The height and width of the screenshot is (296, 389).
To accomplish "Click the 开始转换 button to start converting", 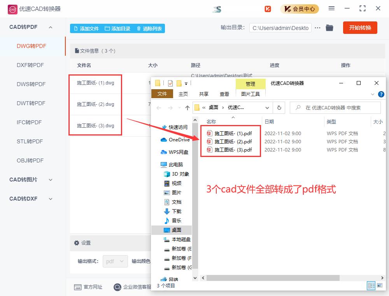I will click(360, 28).
